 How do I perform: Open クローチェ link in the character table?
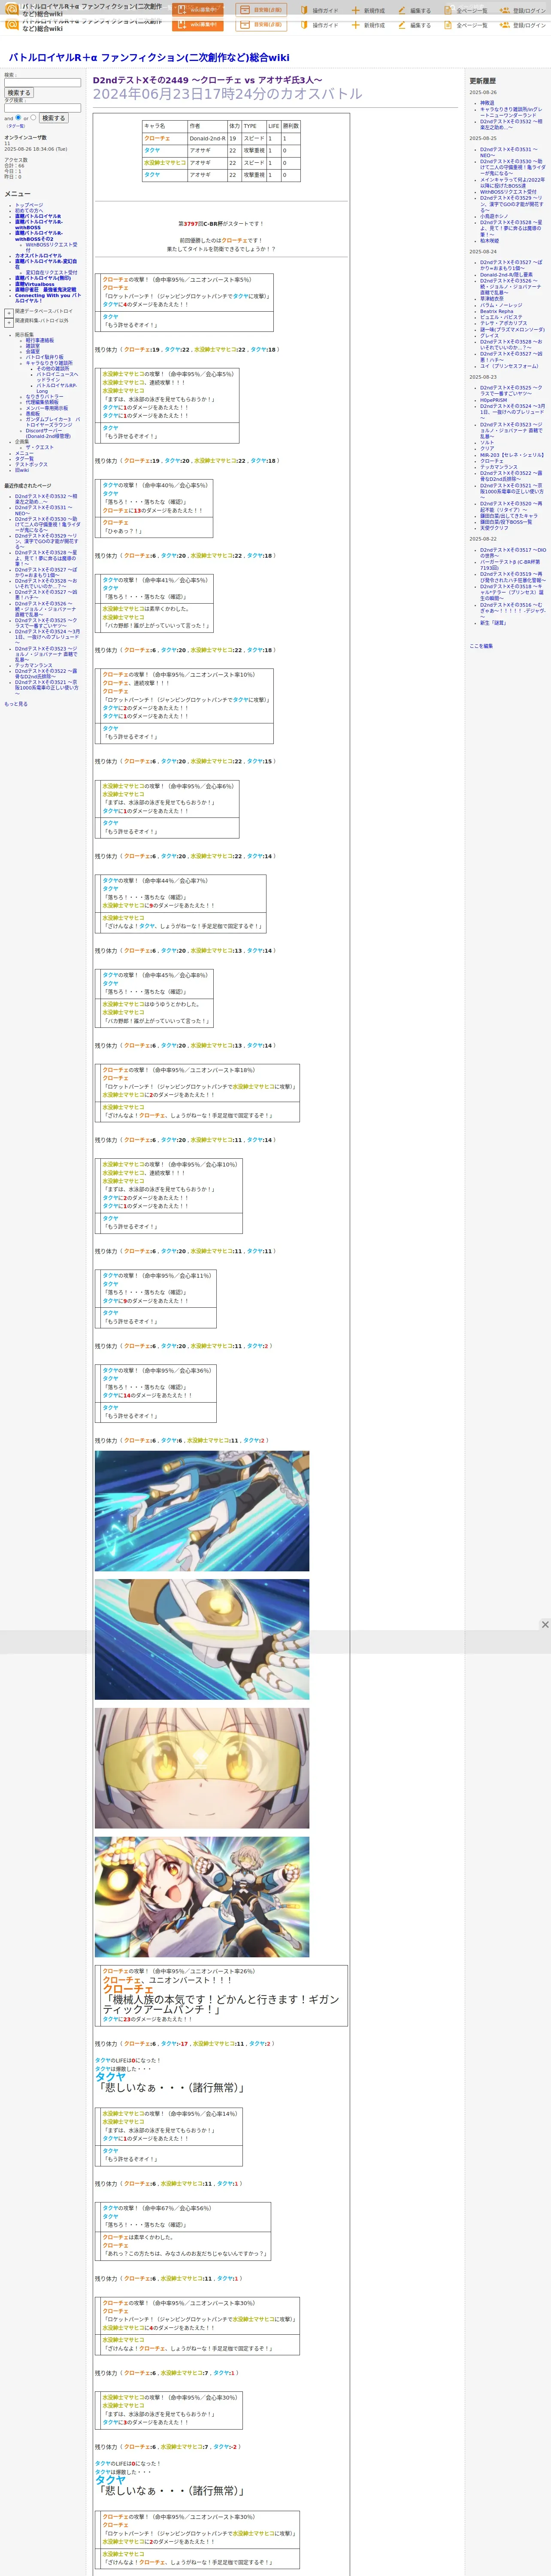point(157,139)
